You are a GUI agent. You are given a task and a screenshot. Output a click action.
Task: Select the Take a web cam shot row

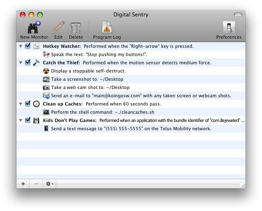tap(90, 87)
